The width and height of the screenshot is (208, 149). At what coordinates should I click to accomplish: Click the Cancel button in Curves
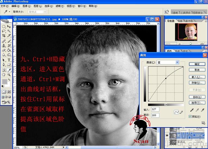197,70
